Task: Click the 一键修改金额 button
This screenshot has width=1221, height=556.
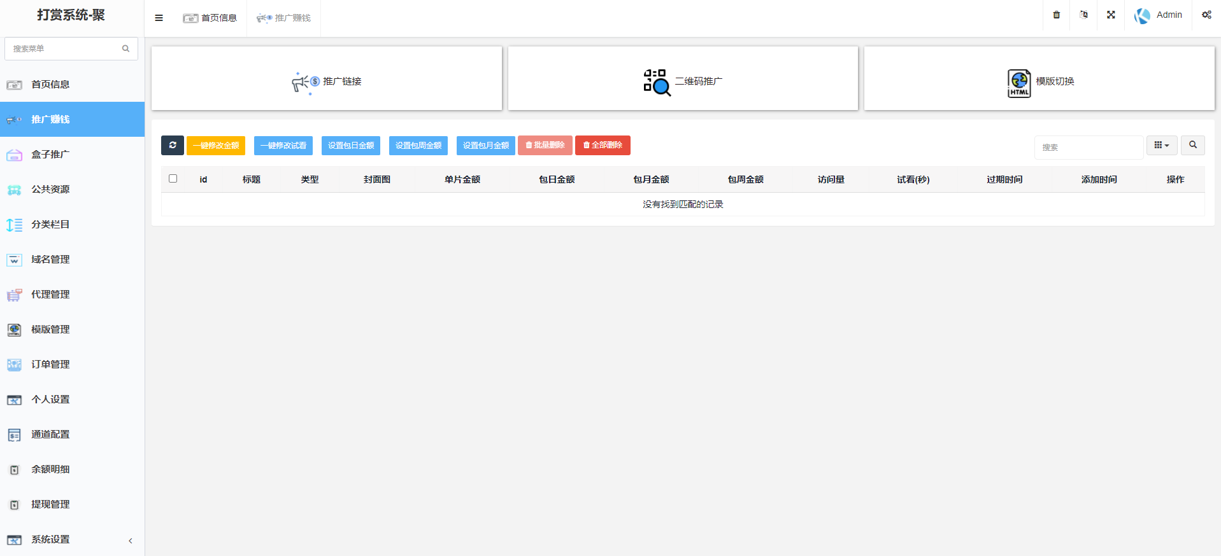Action: click(216, 145)
